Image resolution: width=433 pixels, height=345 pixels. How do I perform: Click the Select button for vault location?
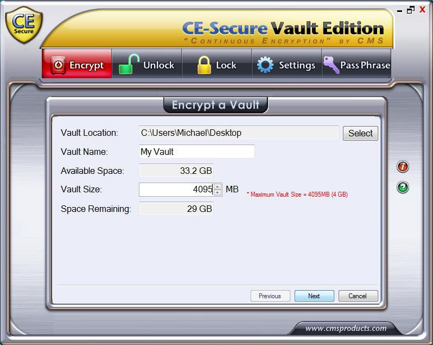pyautogui.click(x=360, y=133)
